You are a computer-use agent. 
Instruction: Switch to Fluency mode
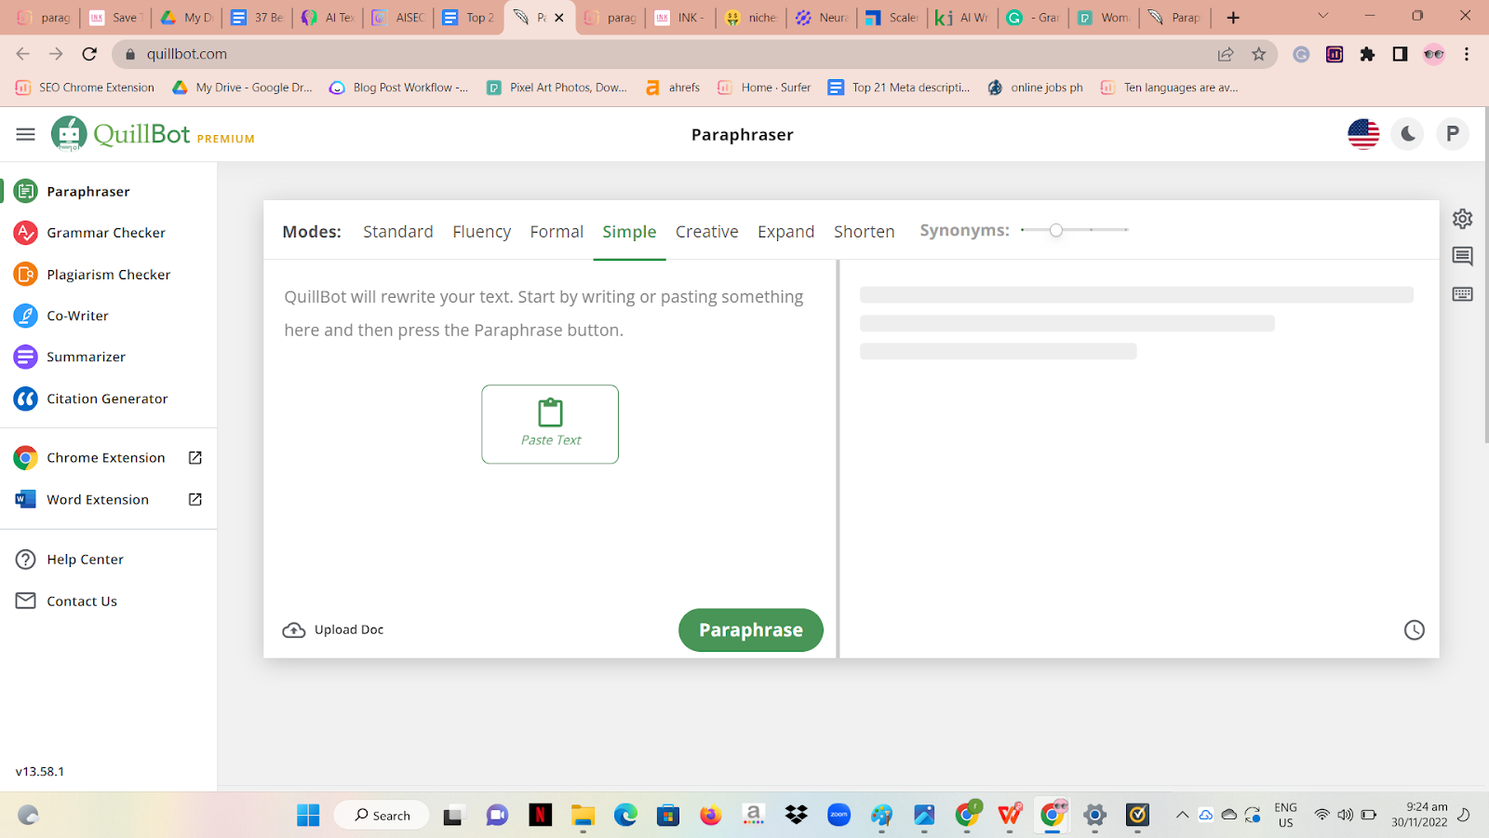click(482, 232)
